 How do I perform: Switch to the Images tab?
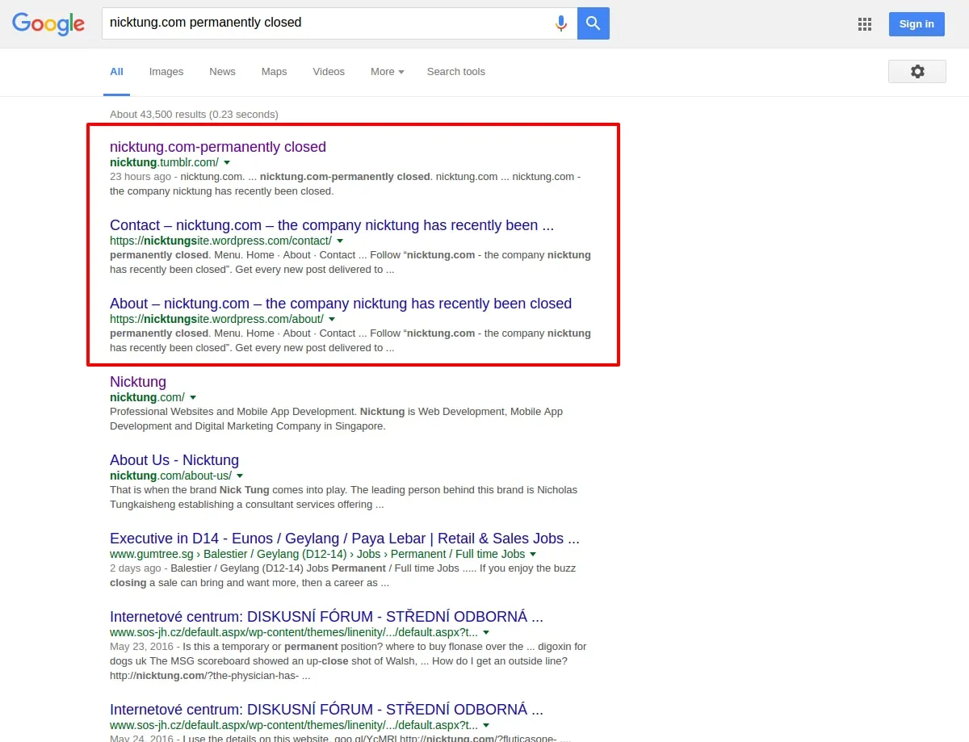166,72
